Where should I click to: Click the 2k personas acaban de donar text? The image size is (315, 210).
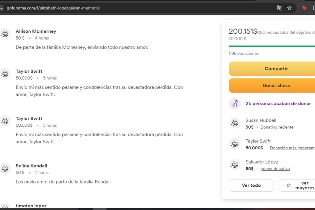pyautogui.click(x=278, y=103)
